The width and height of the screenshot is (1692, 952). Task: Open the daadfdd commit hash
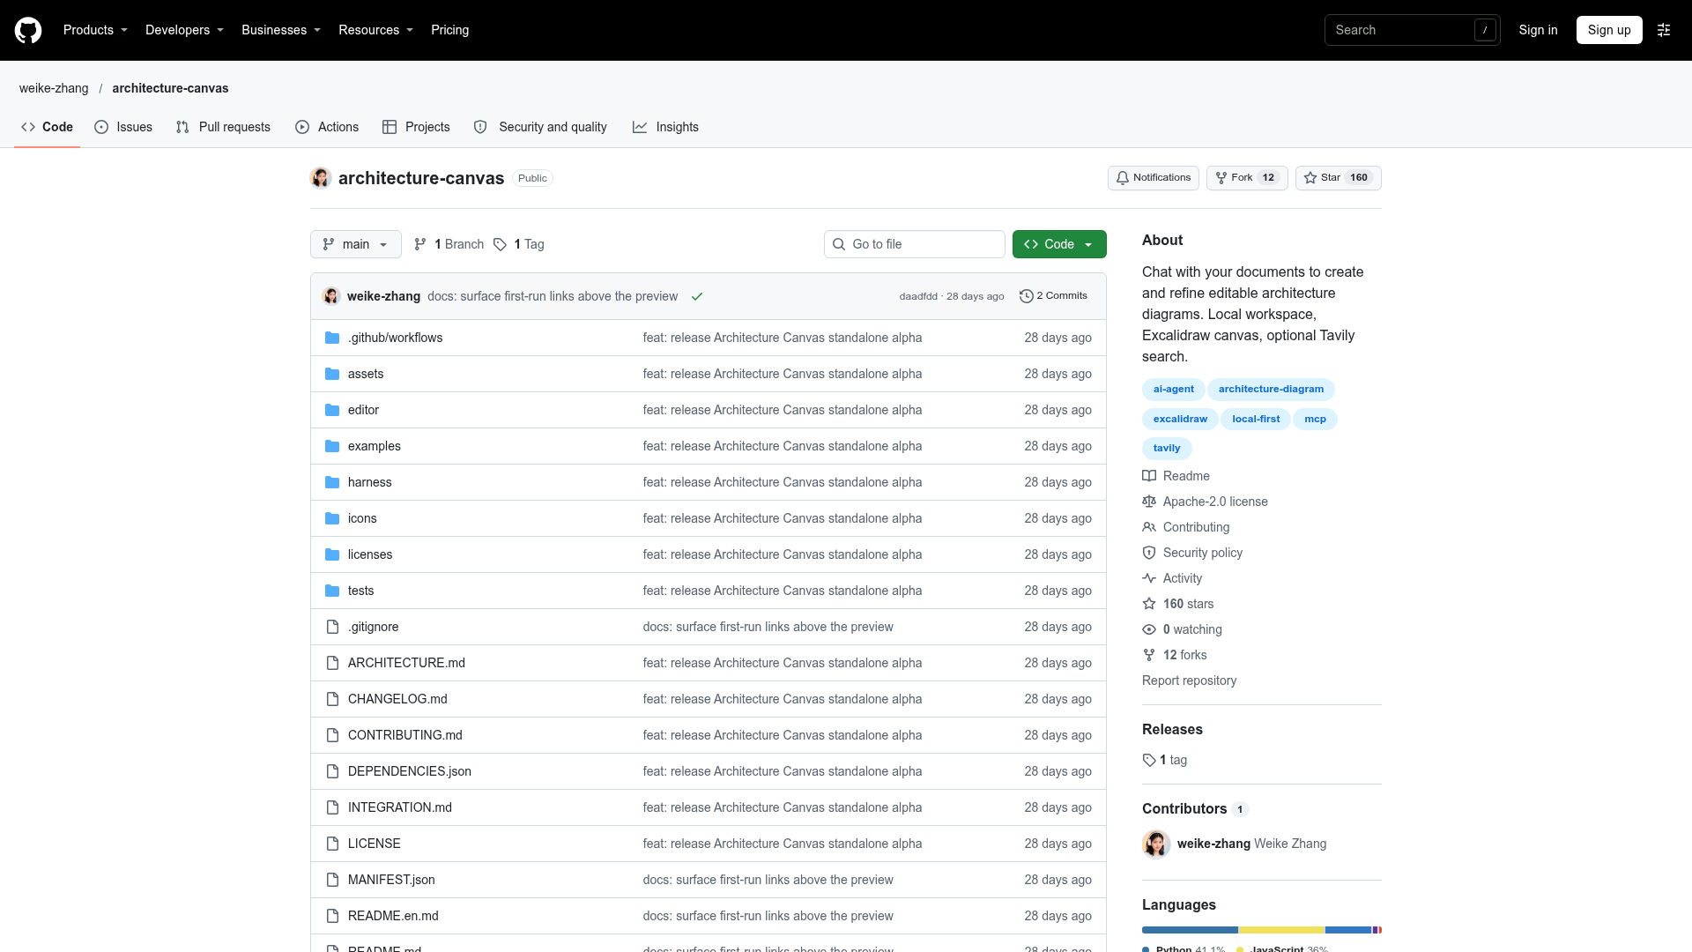918,296
